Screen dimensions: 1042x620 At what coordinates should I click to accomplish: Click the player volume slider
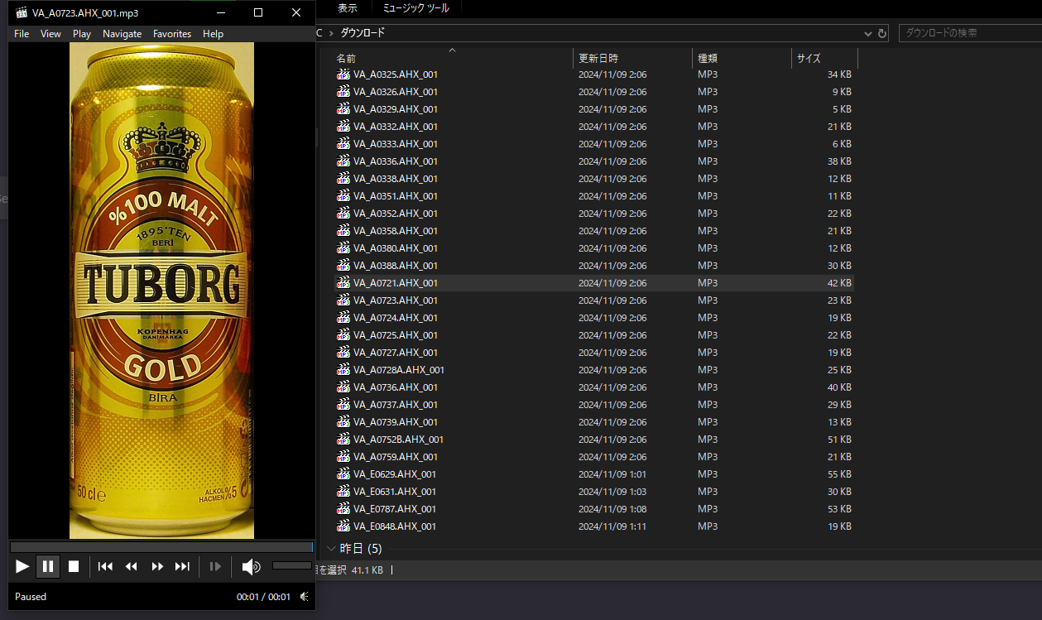291,565
